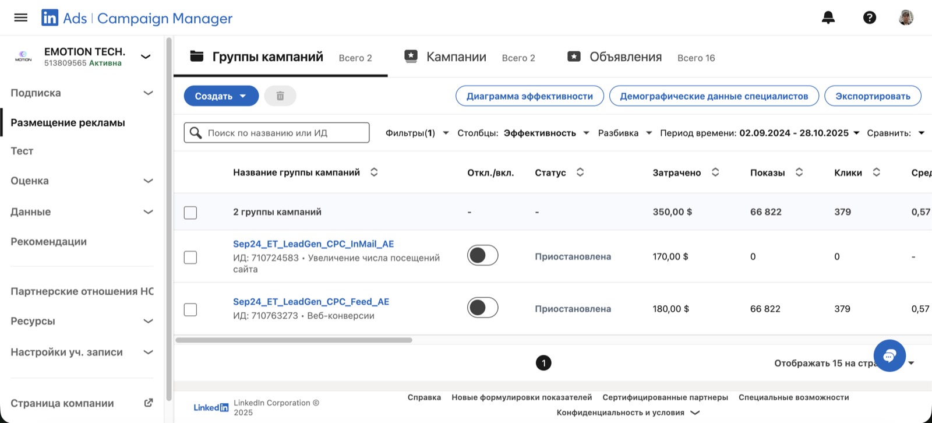Open Сертифицированные партнеры footer link
932x423 pixels.
click(x=665, y=397)
